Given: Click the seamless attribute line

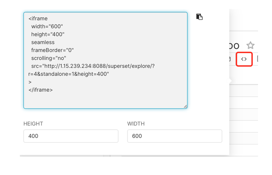Looking at the screenshot, I should point(42,42).
